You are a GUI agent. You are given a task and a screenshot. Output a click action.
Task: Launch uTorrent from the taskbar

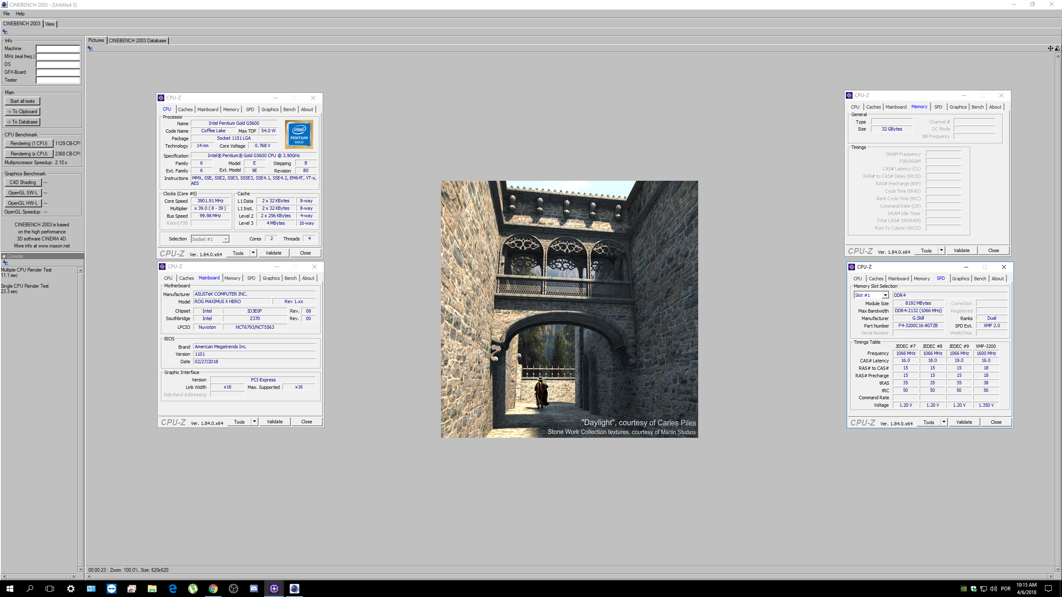tap(193, 588)
